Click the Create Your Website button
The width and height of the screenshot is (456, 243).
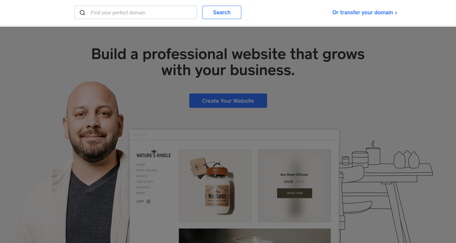click(x=228, y=100)
